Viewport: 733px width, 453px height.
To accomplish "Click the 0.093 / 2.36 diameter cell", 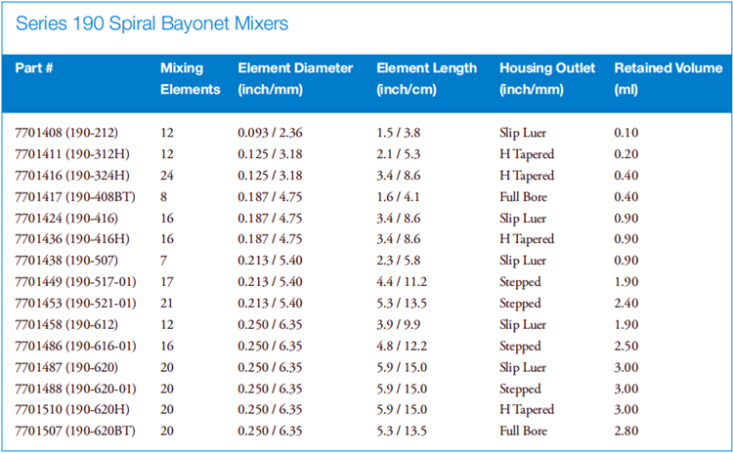I will 275,133.
